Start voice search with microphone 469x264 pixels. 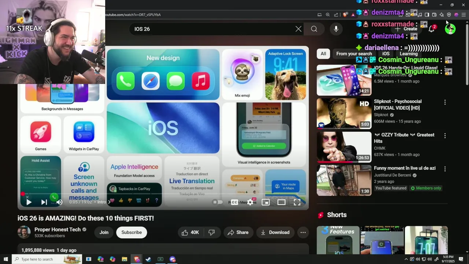336,29
